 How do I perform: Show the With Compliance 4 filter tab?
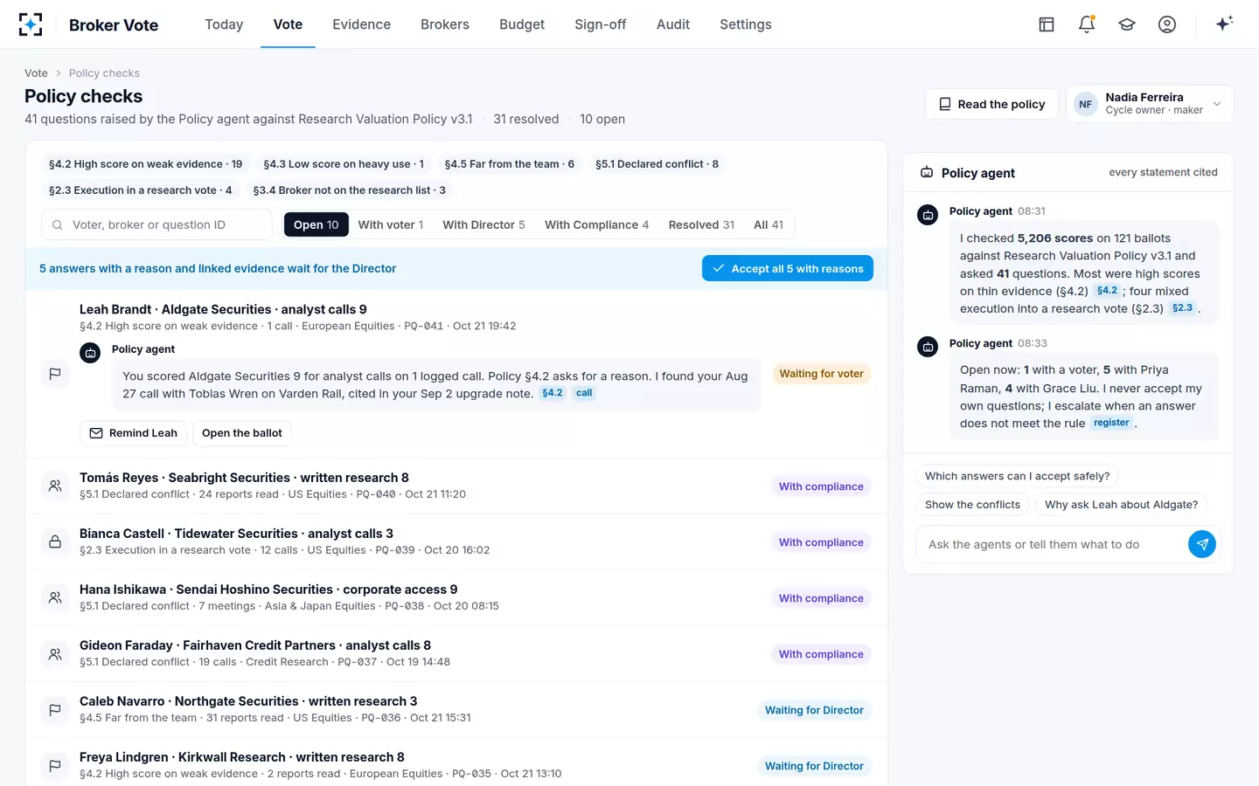[597, 224]
